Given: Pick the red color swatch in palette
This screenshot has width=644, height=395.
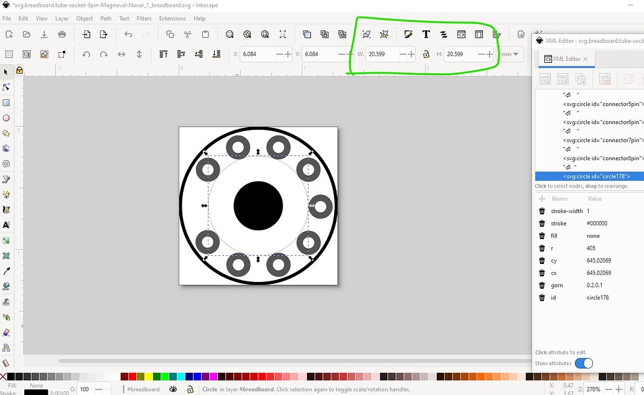Looking at the screenshot, I should click(x=133, y=376).
